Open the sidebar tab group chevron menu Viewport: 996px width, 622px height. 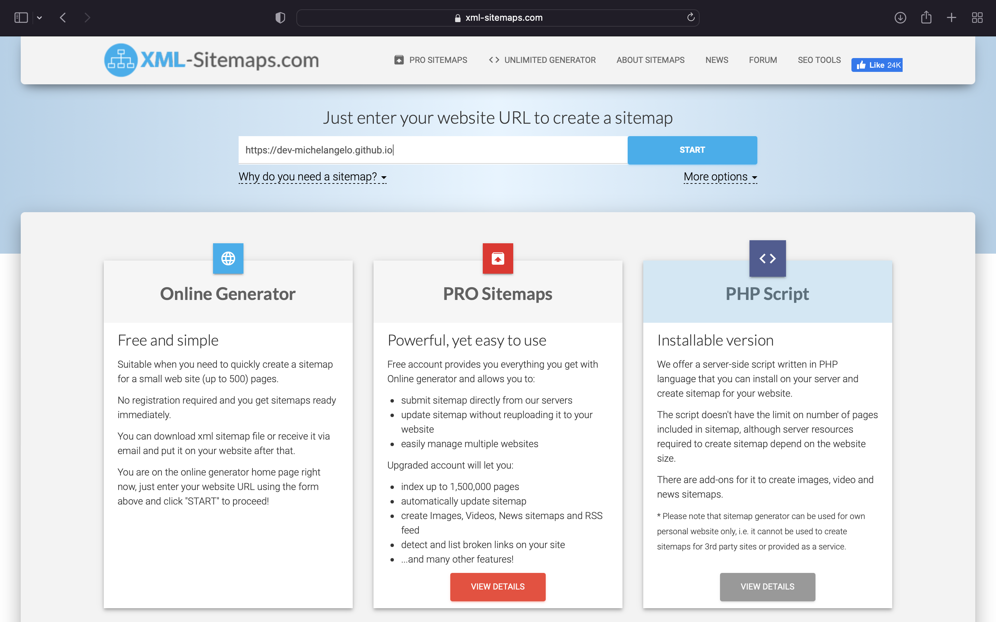coord(39,18)
